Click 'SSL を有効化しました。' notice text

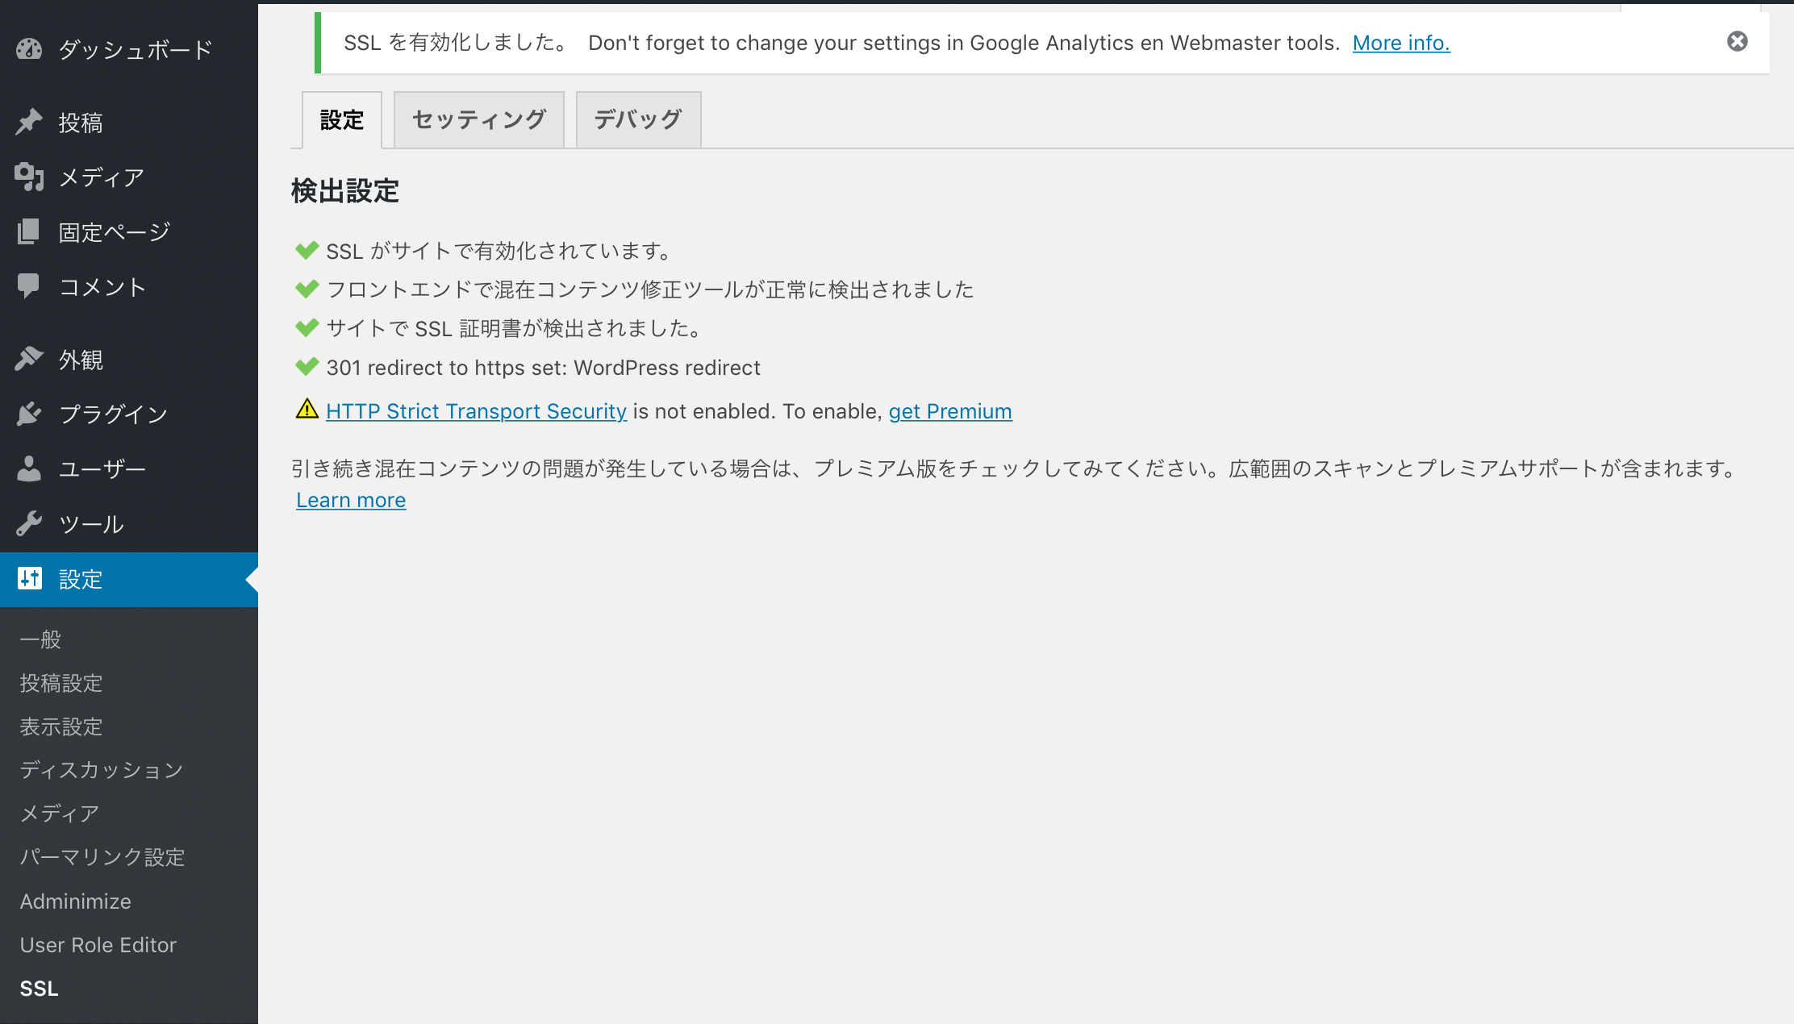click(457, 43)
